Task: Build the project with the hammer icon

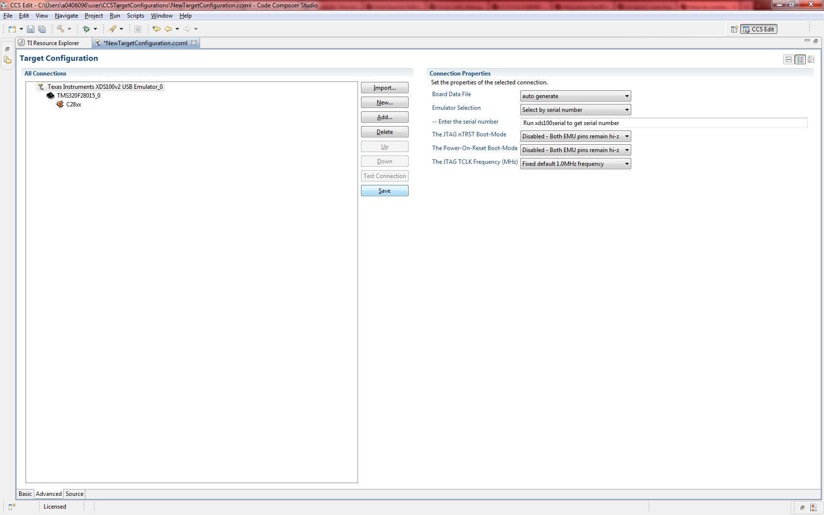Action: click(x=60, y=29)
